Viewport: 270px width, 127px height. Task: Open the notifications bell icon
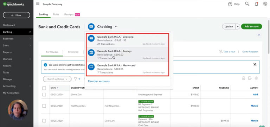click(x=256, y=4)
